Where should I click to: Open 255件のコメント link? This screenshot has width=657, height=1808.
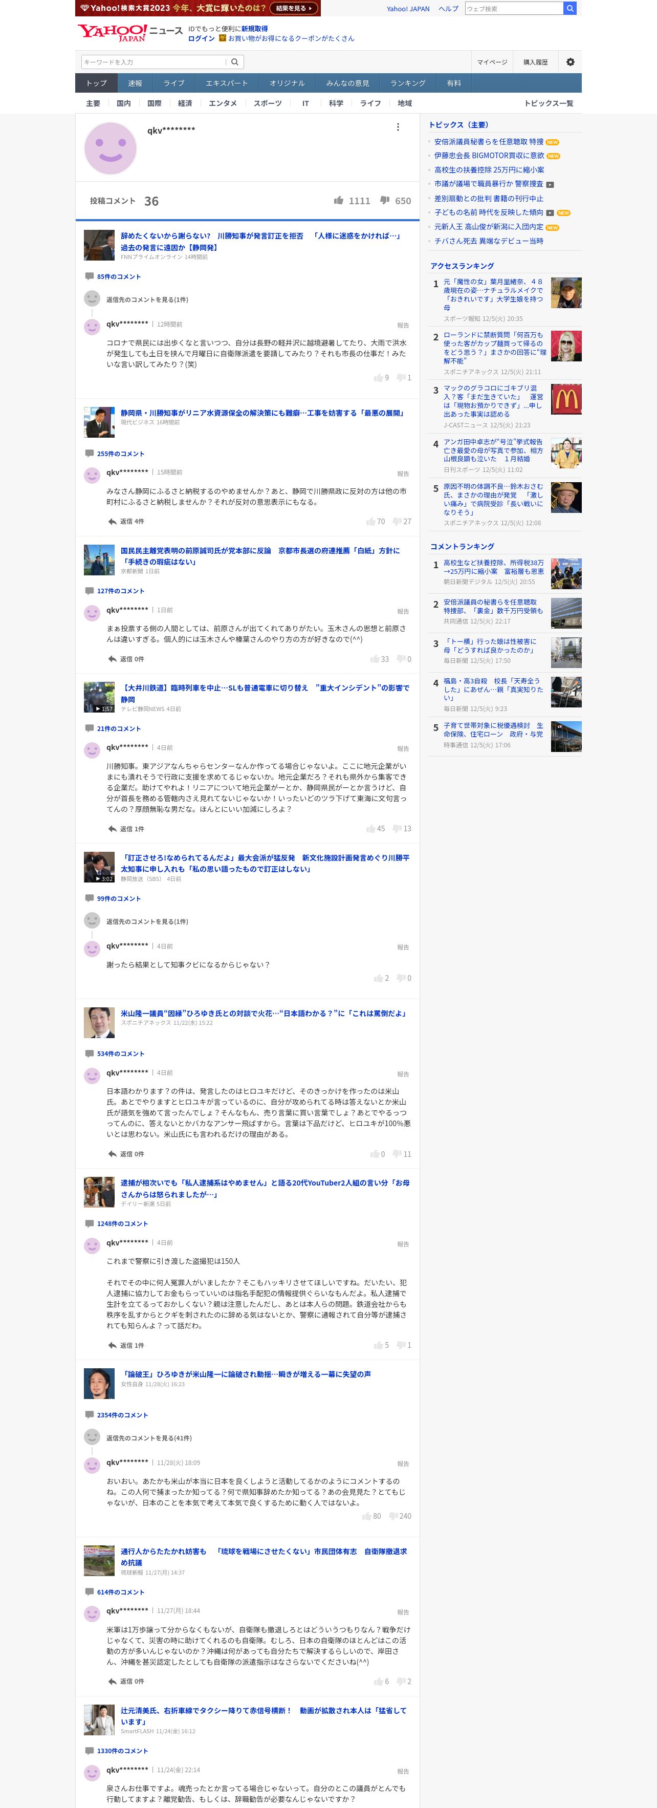pos(121,454)
